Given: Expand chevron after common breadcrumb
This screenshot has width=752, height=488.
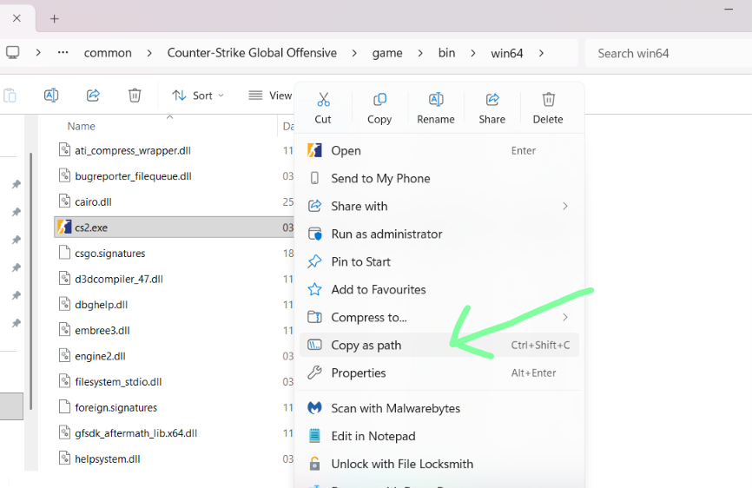Looking at the screenshot, I should tap(149, 53).
